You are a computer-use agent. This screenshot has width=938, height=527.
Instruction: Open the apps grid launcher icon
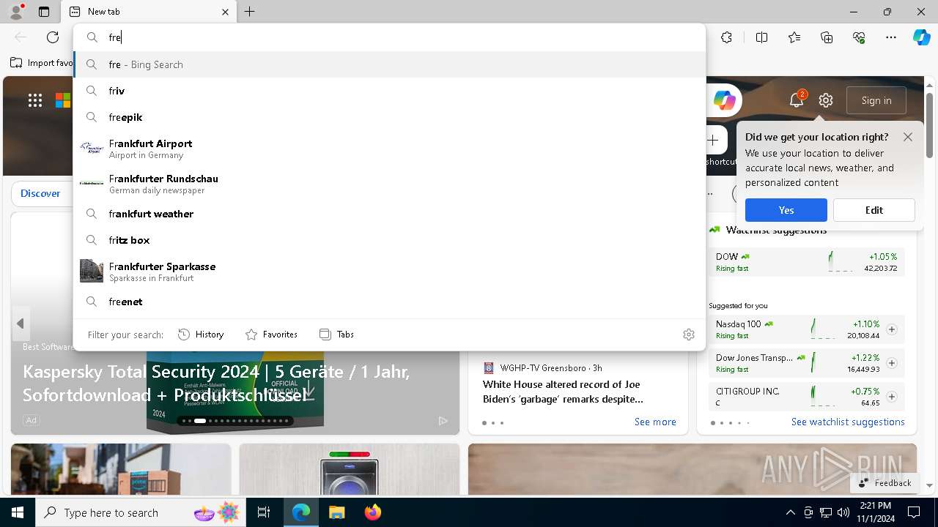tap(35, 101)
